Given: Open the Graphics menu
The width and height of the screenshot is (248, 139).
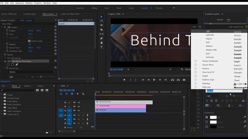Looking at the screenshot, I should (x=38, y=3).
